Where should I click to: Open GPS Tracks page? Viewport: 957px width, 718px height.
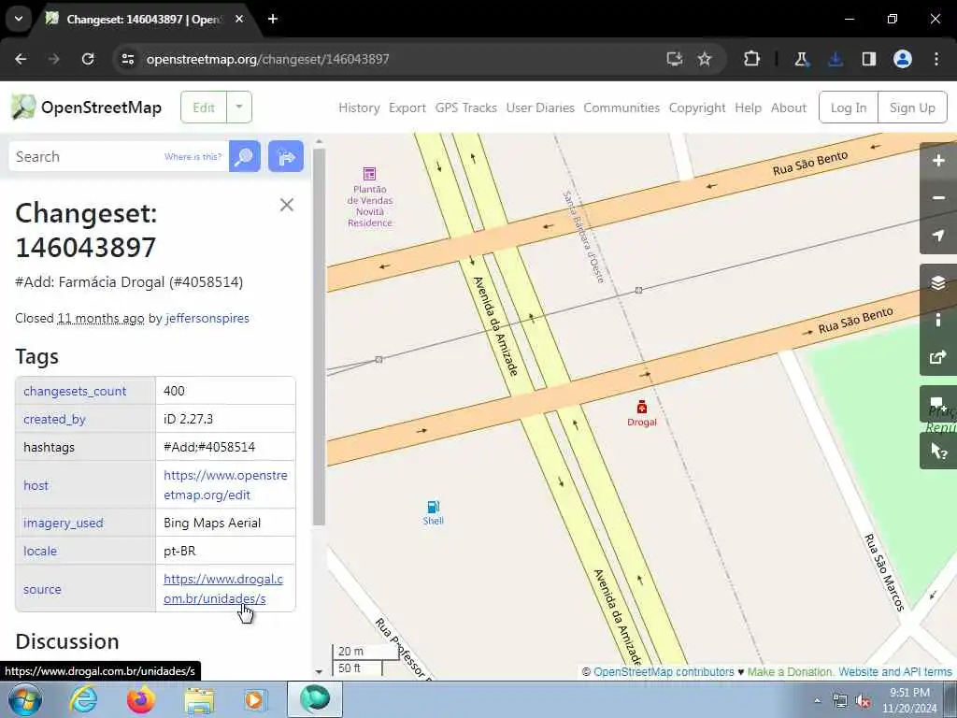[465, 108]
